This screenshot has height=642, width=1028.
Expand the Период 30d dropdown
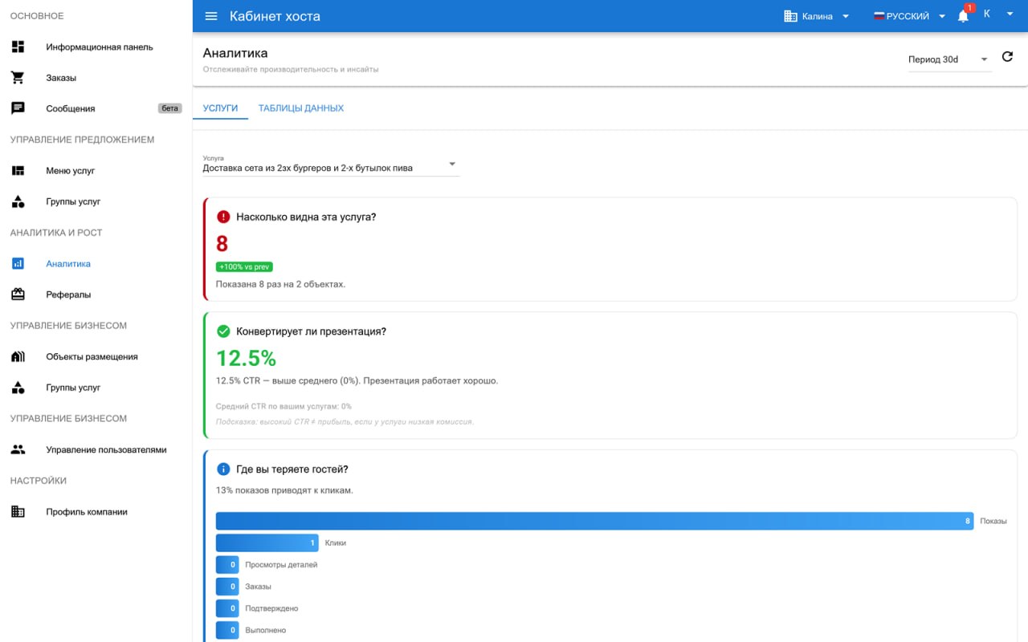[x=949, y=59]
